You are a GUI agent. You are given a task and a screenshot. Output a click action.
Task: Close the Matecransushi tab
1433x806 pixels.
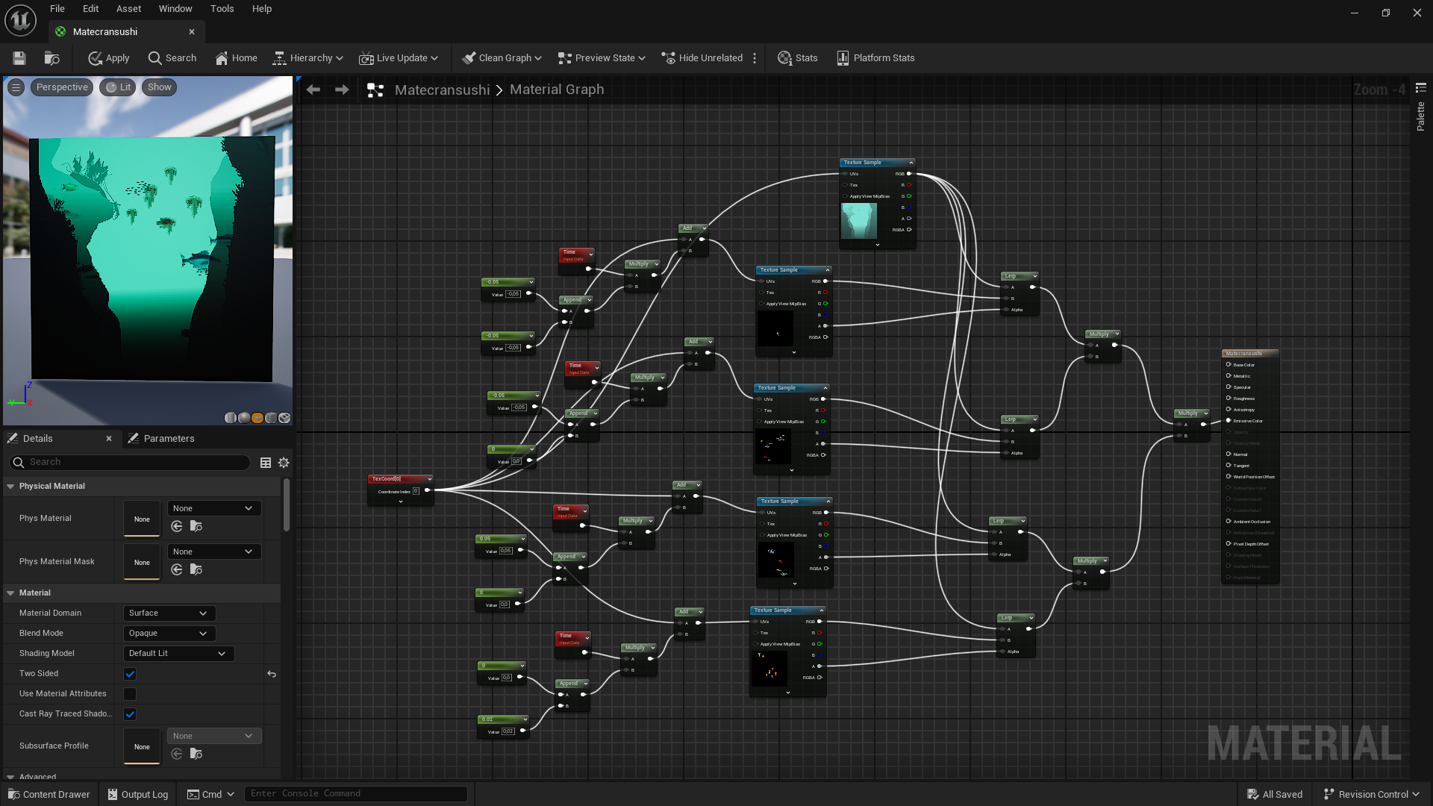coord(192,32)
